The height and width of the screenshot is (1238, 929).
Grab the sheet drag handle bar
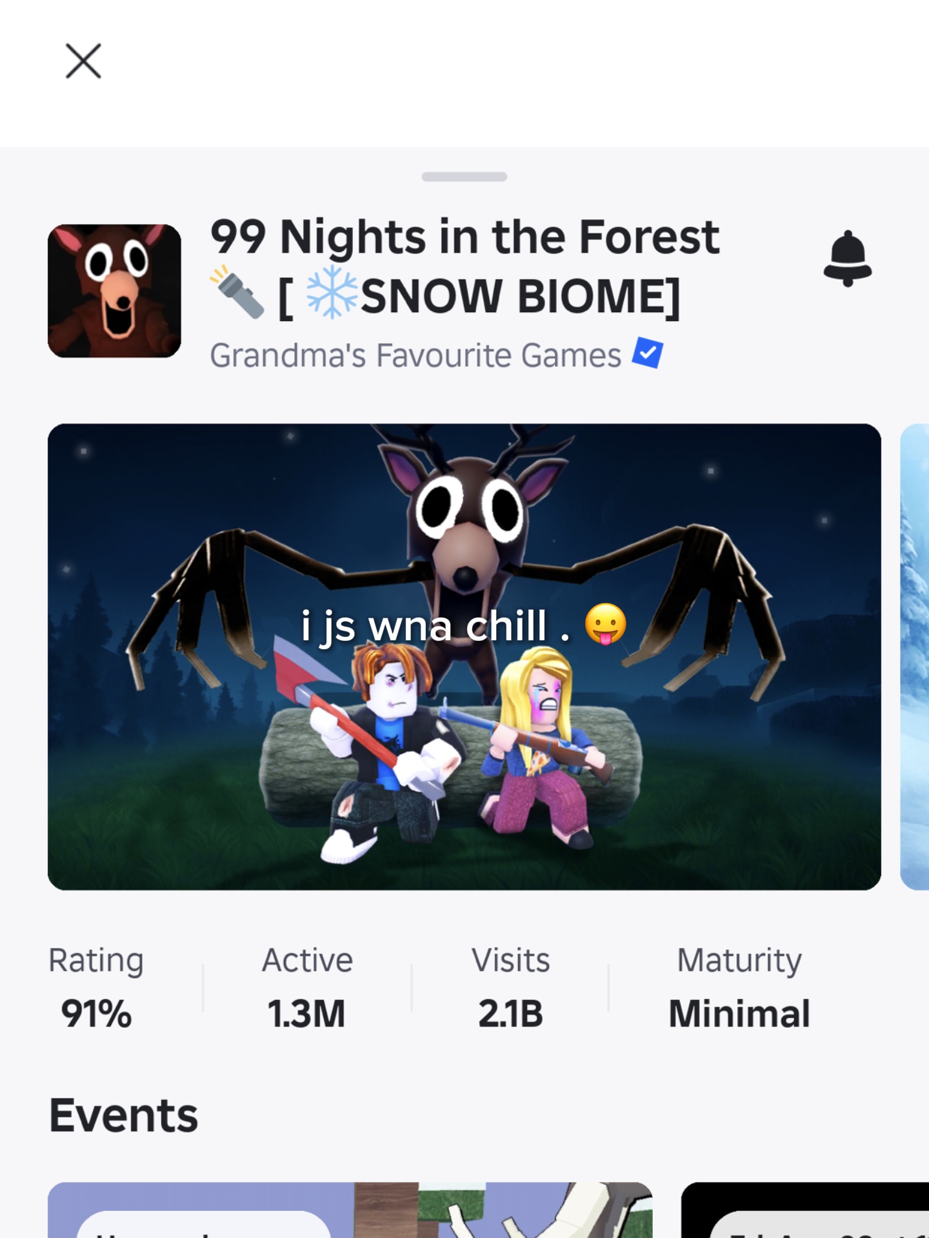coord(464,177)
